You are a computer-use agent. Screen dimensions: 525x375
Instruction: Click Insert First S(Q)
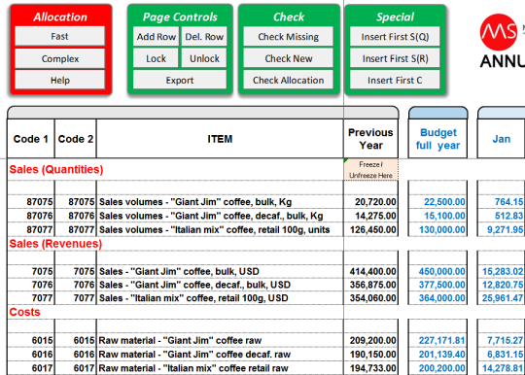click(395, 36)
